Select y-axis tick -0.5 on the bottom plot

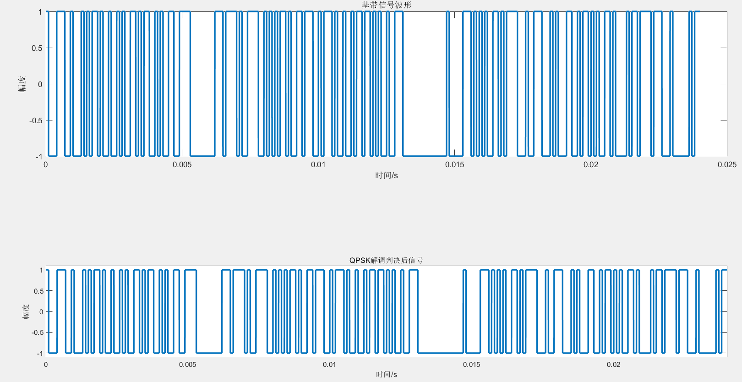pyautogui.click(x=38, y=333)
